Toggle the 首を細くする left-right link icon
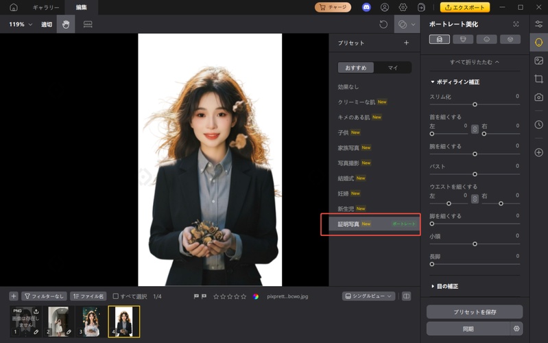Image resolution: width=548 pixels, height=343 pixels. tap(475, 130)
